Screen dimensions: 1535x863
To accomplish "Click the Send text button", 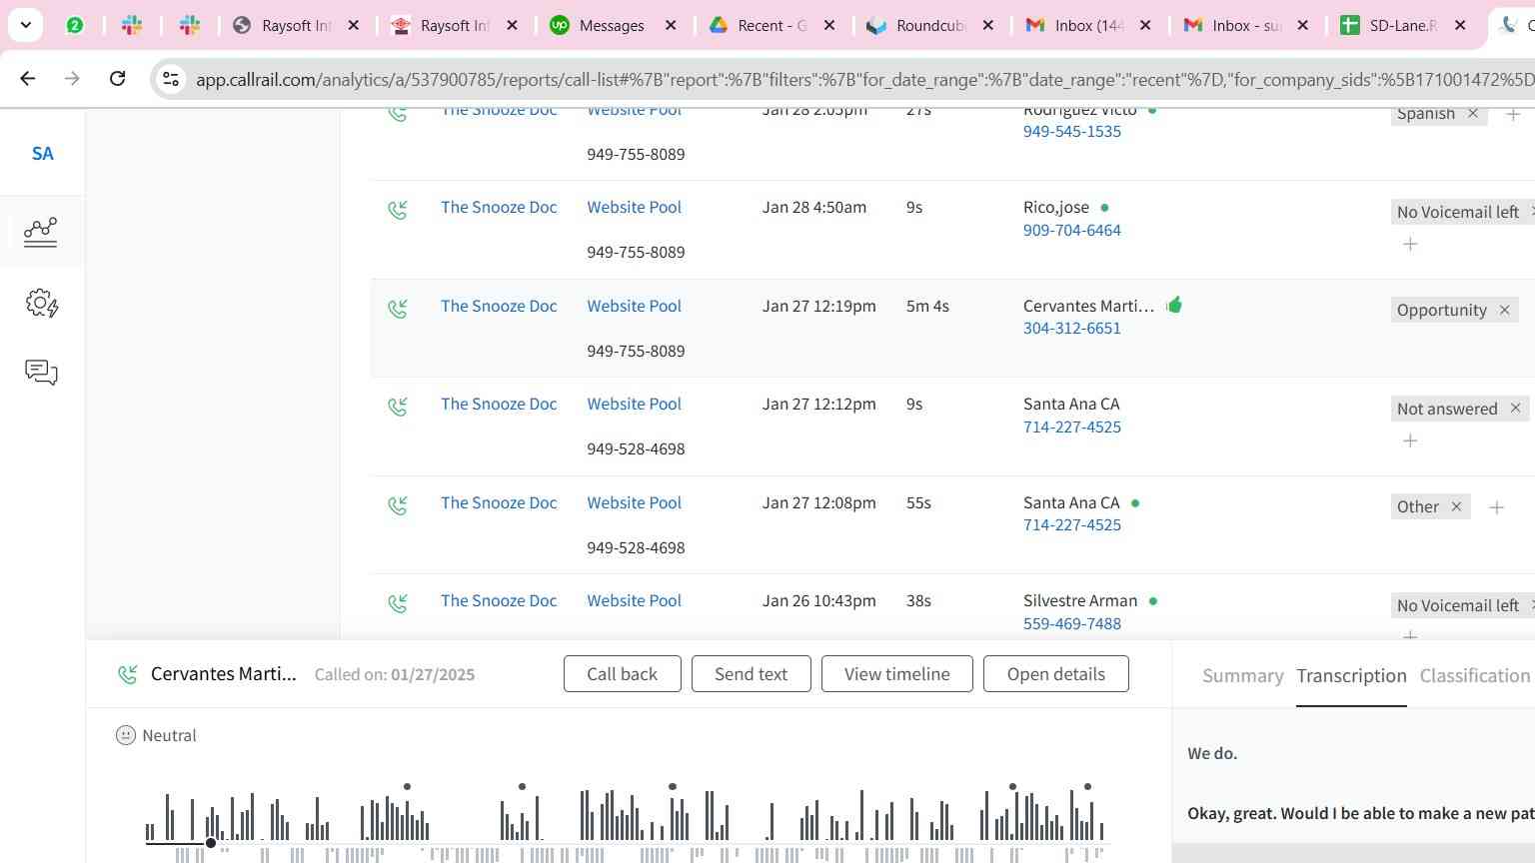I will pyautogui.click(x=751, y=674).
